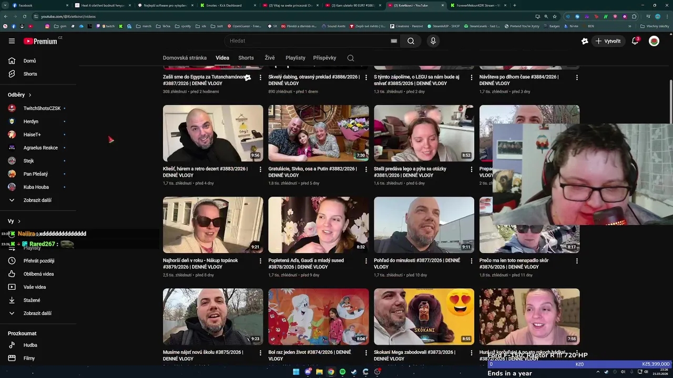673x378 pixels.
Task: Open Oblíbená videa list
Action: (38, 274)
